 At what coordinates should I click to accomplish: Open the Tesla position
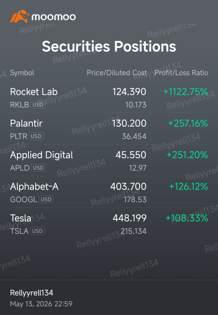(109, 223)
